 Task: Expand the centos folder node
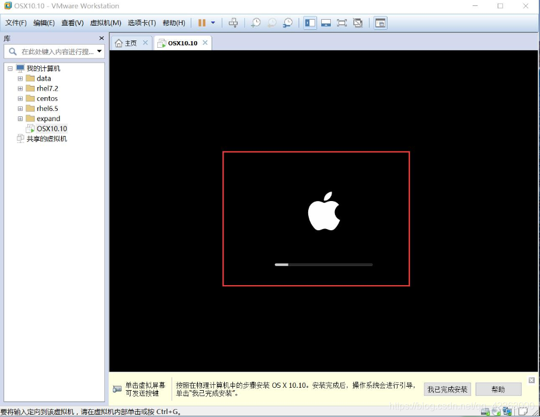coord(20,98)
